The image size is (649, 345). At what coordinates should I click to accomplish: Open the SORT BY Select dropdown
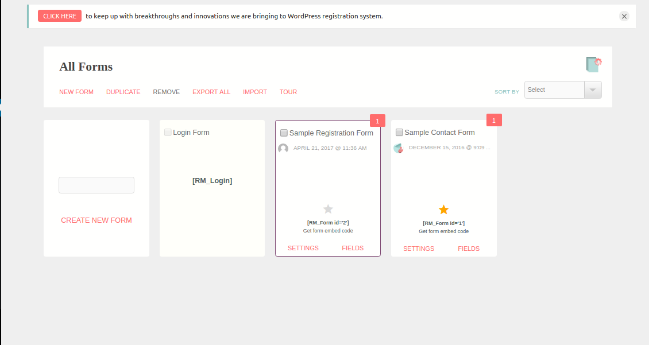point(554,90)
